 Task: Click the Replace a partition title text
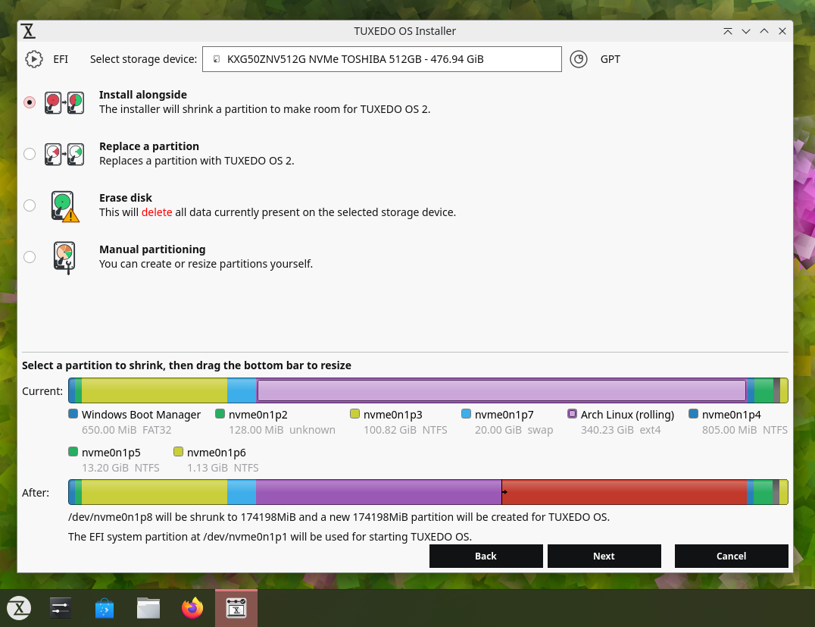149,146
